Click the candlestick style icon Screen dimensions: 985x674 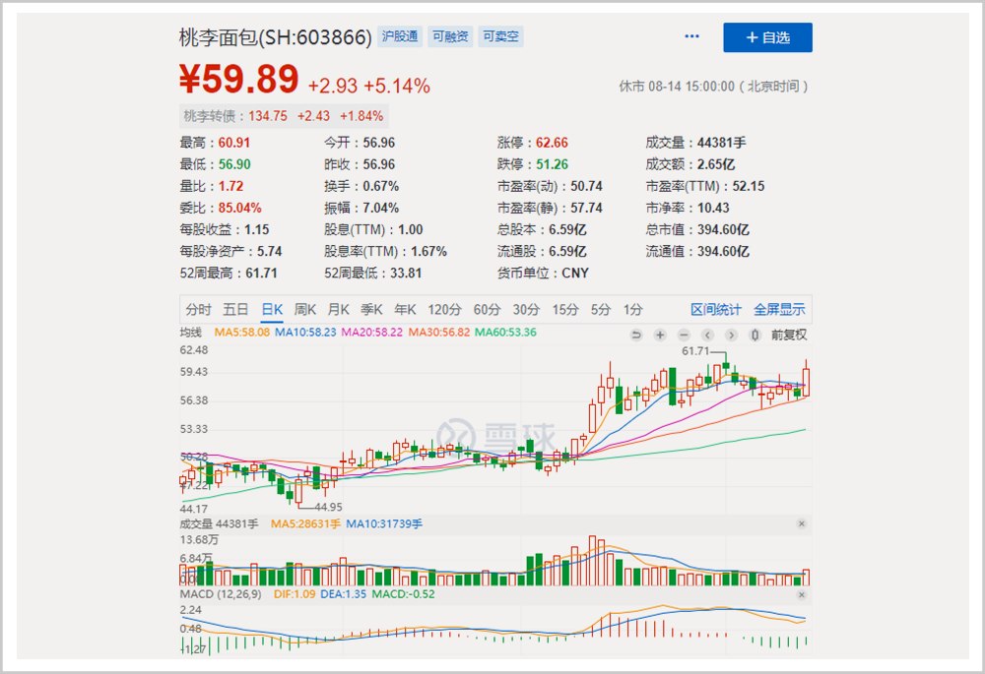(x=755, y=336)
